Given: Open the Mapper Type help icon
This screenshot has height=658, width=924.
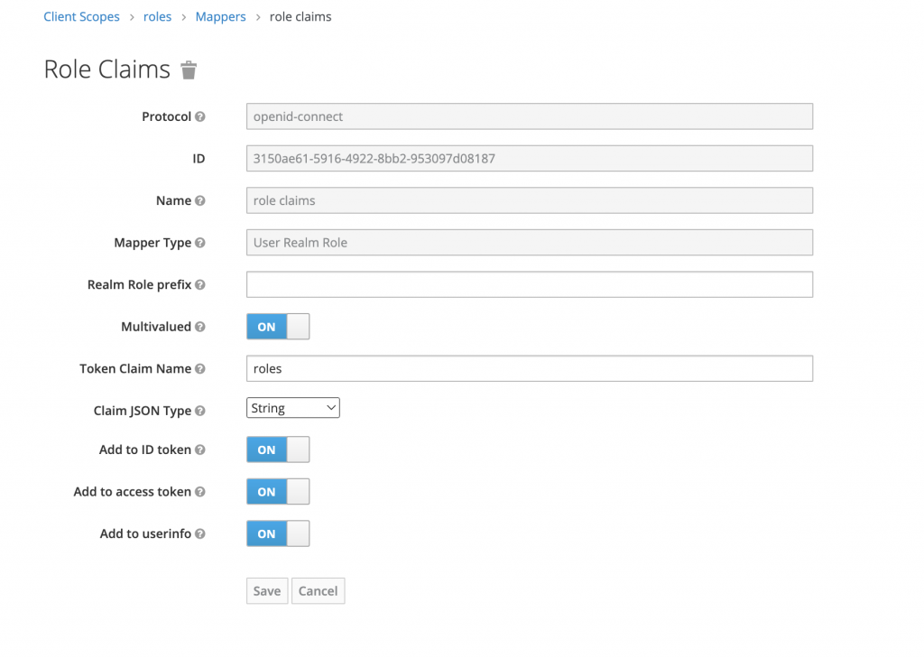Looking at the screenshot, I should (200, 242).
